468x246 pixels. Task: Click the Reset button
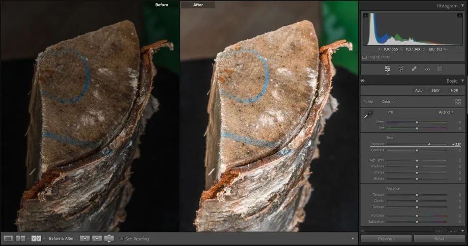pos(439,238)
